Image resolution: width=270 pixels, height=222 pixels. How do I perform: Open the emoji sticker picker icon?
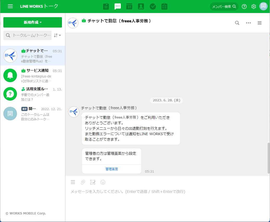(103, 182)
